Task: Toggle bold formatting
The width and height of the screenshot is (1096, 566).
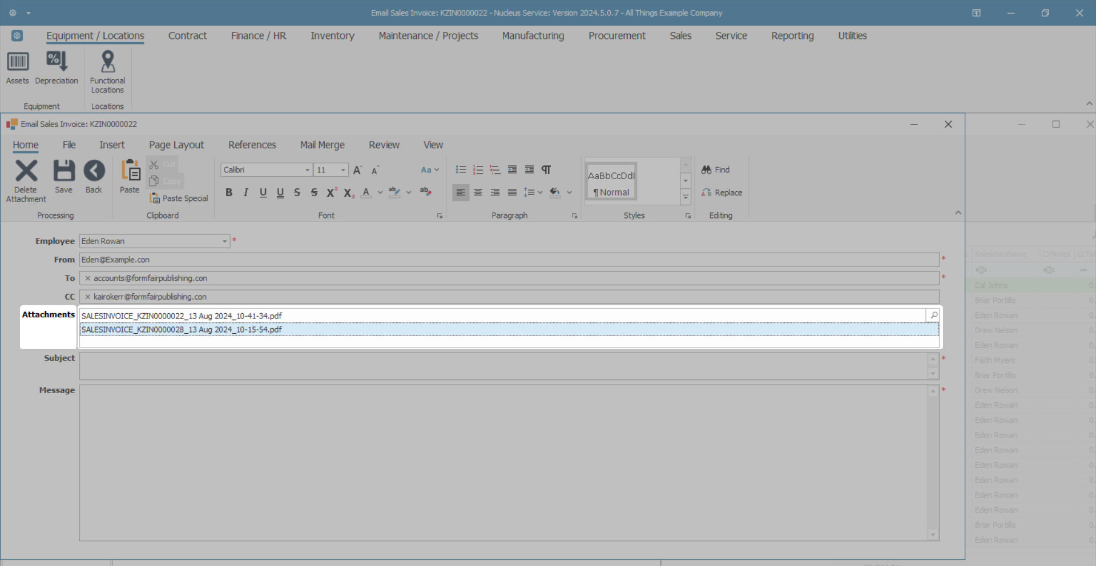Action: [x=229, y=193]
